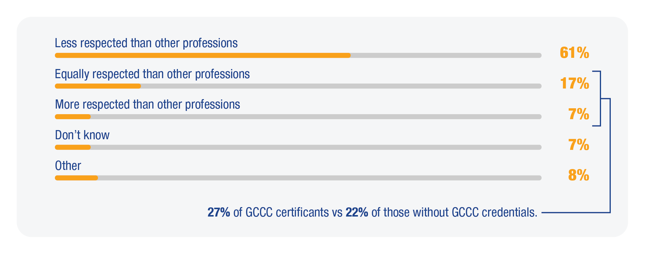Click the orange 17% bar segment
The height and width of the screenshot is (254, 645).
98,86
